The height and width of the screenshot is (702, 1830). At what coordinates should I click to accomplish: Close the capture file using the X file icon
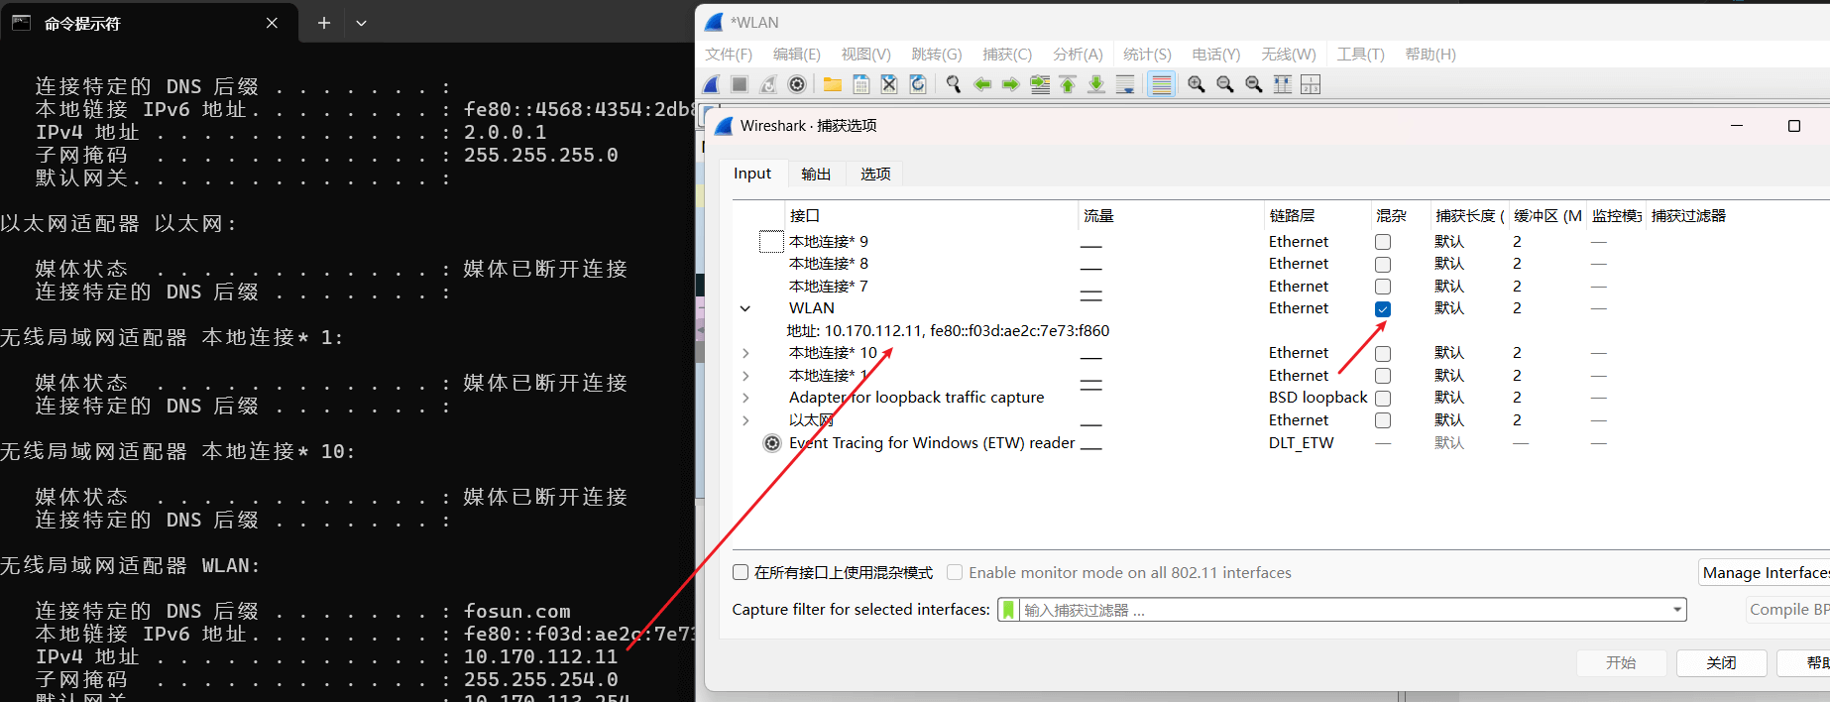(x=889, y=84)
